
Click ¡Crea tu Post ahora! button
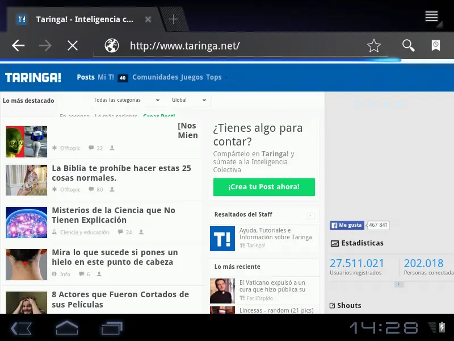[264, 187]
